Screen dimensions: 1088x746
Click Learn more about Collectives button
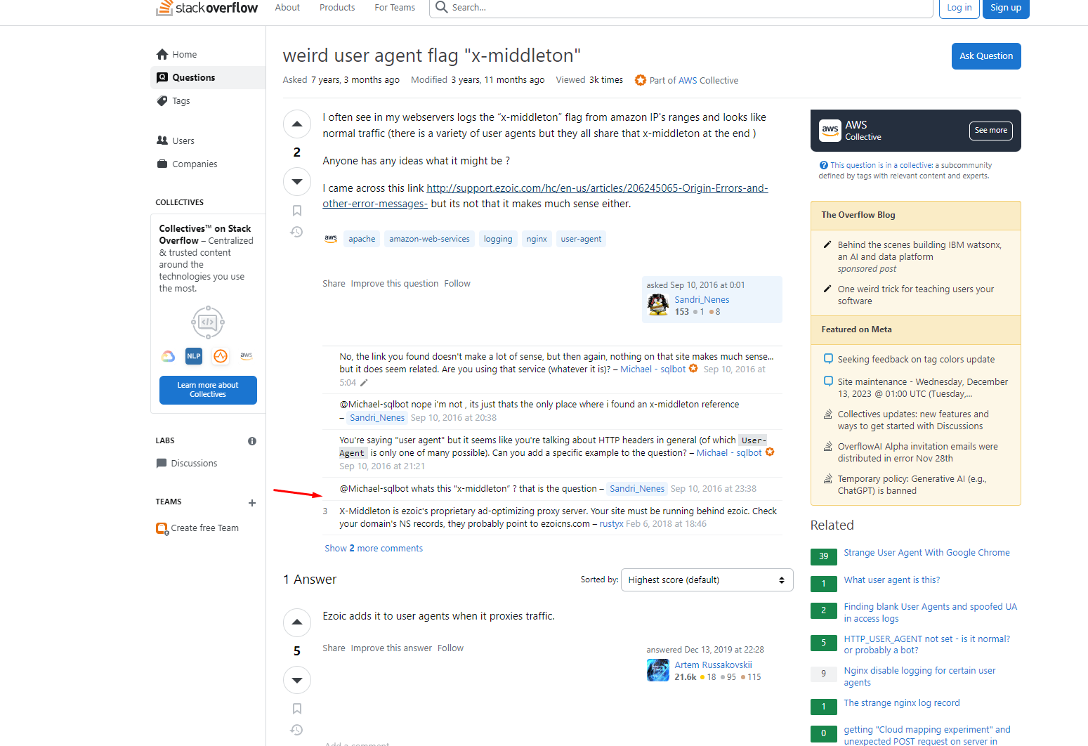coord(208,390)
